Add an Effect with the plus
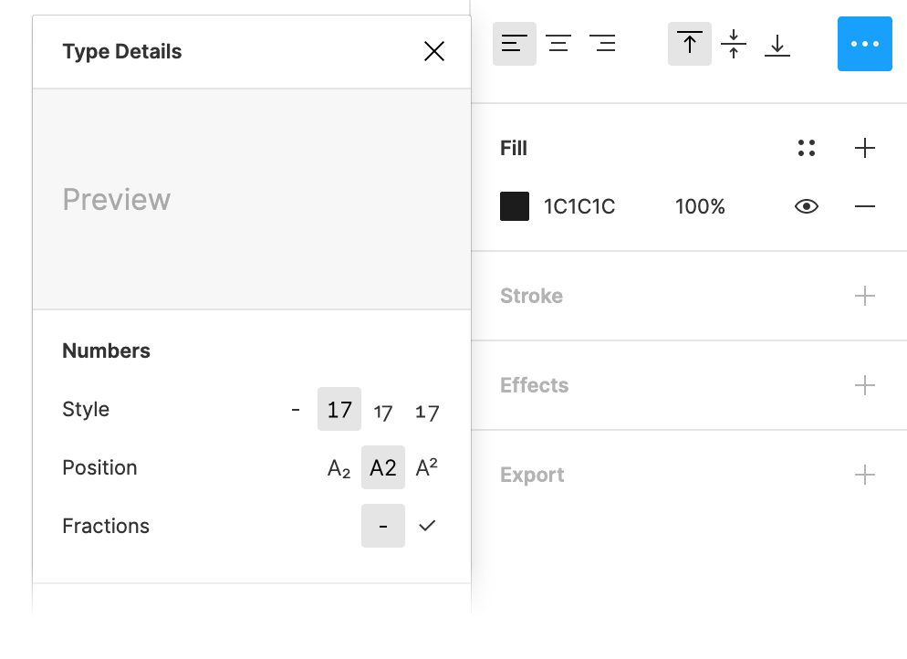Viewport: 907px width, 659px height. tap(865, 385)
